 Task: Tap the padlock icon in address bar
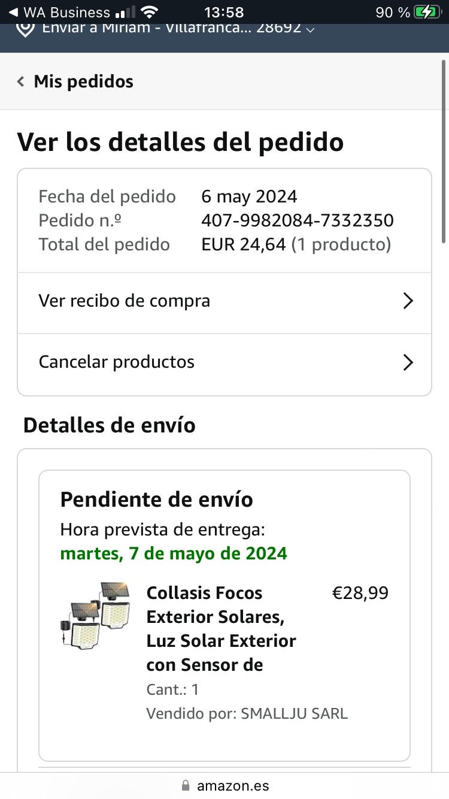186,785
